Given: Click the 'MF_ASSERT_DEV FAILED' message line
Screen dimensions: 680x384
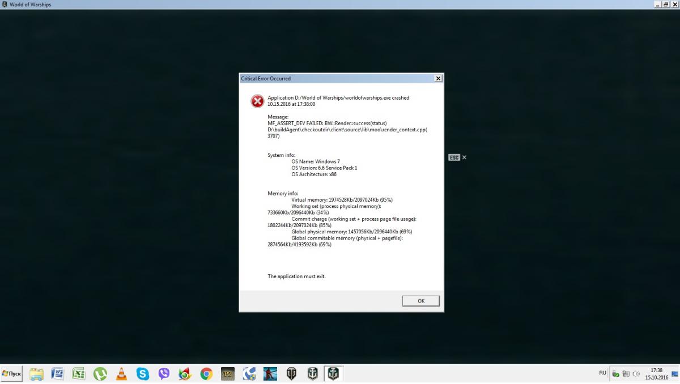Looking at the screenshot, I should (327, 123).
